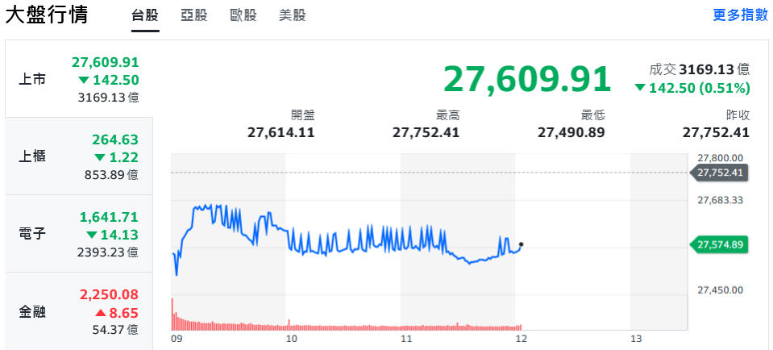Click the large 27,609.91 index value
This screenshot has height=350, width=773.
pyautogui.click(x=527, y=79)
